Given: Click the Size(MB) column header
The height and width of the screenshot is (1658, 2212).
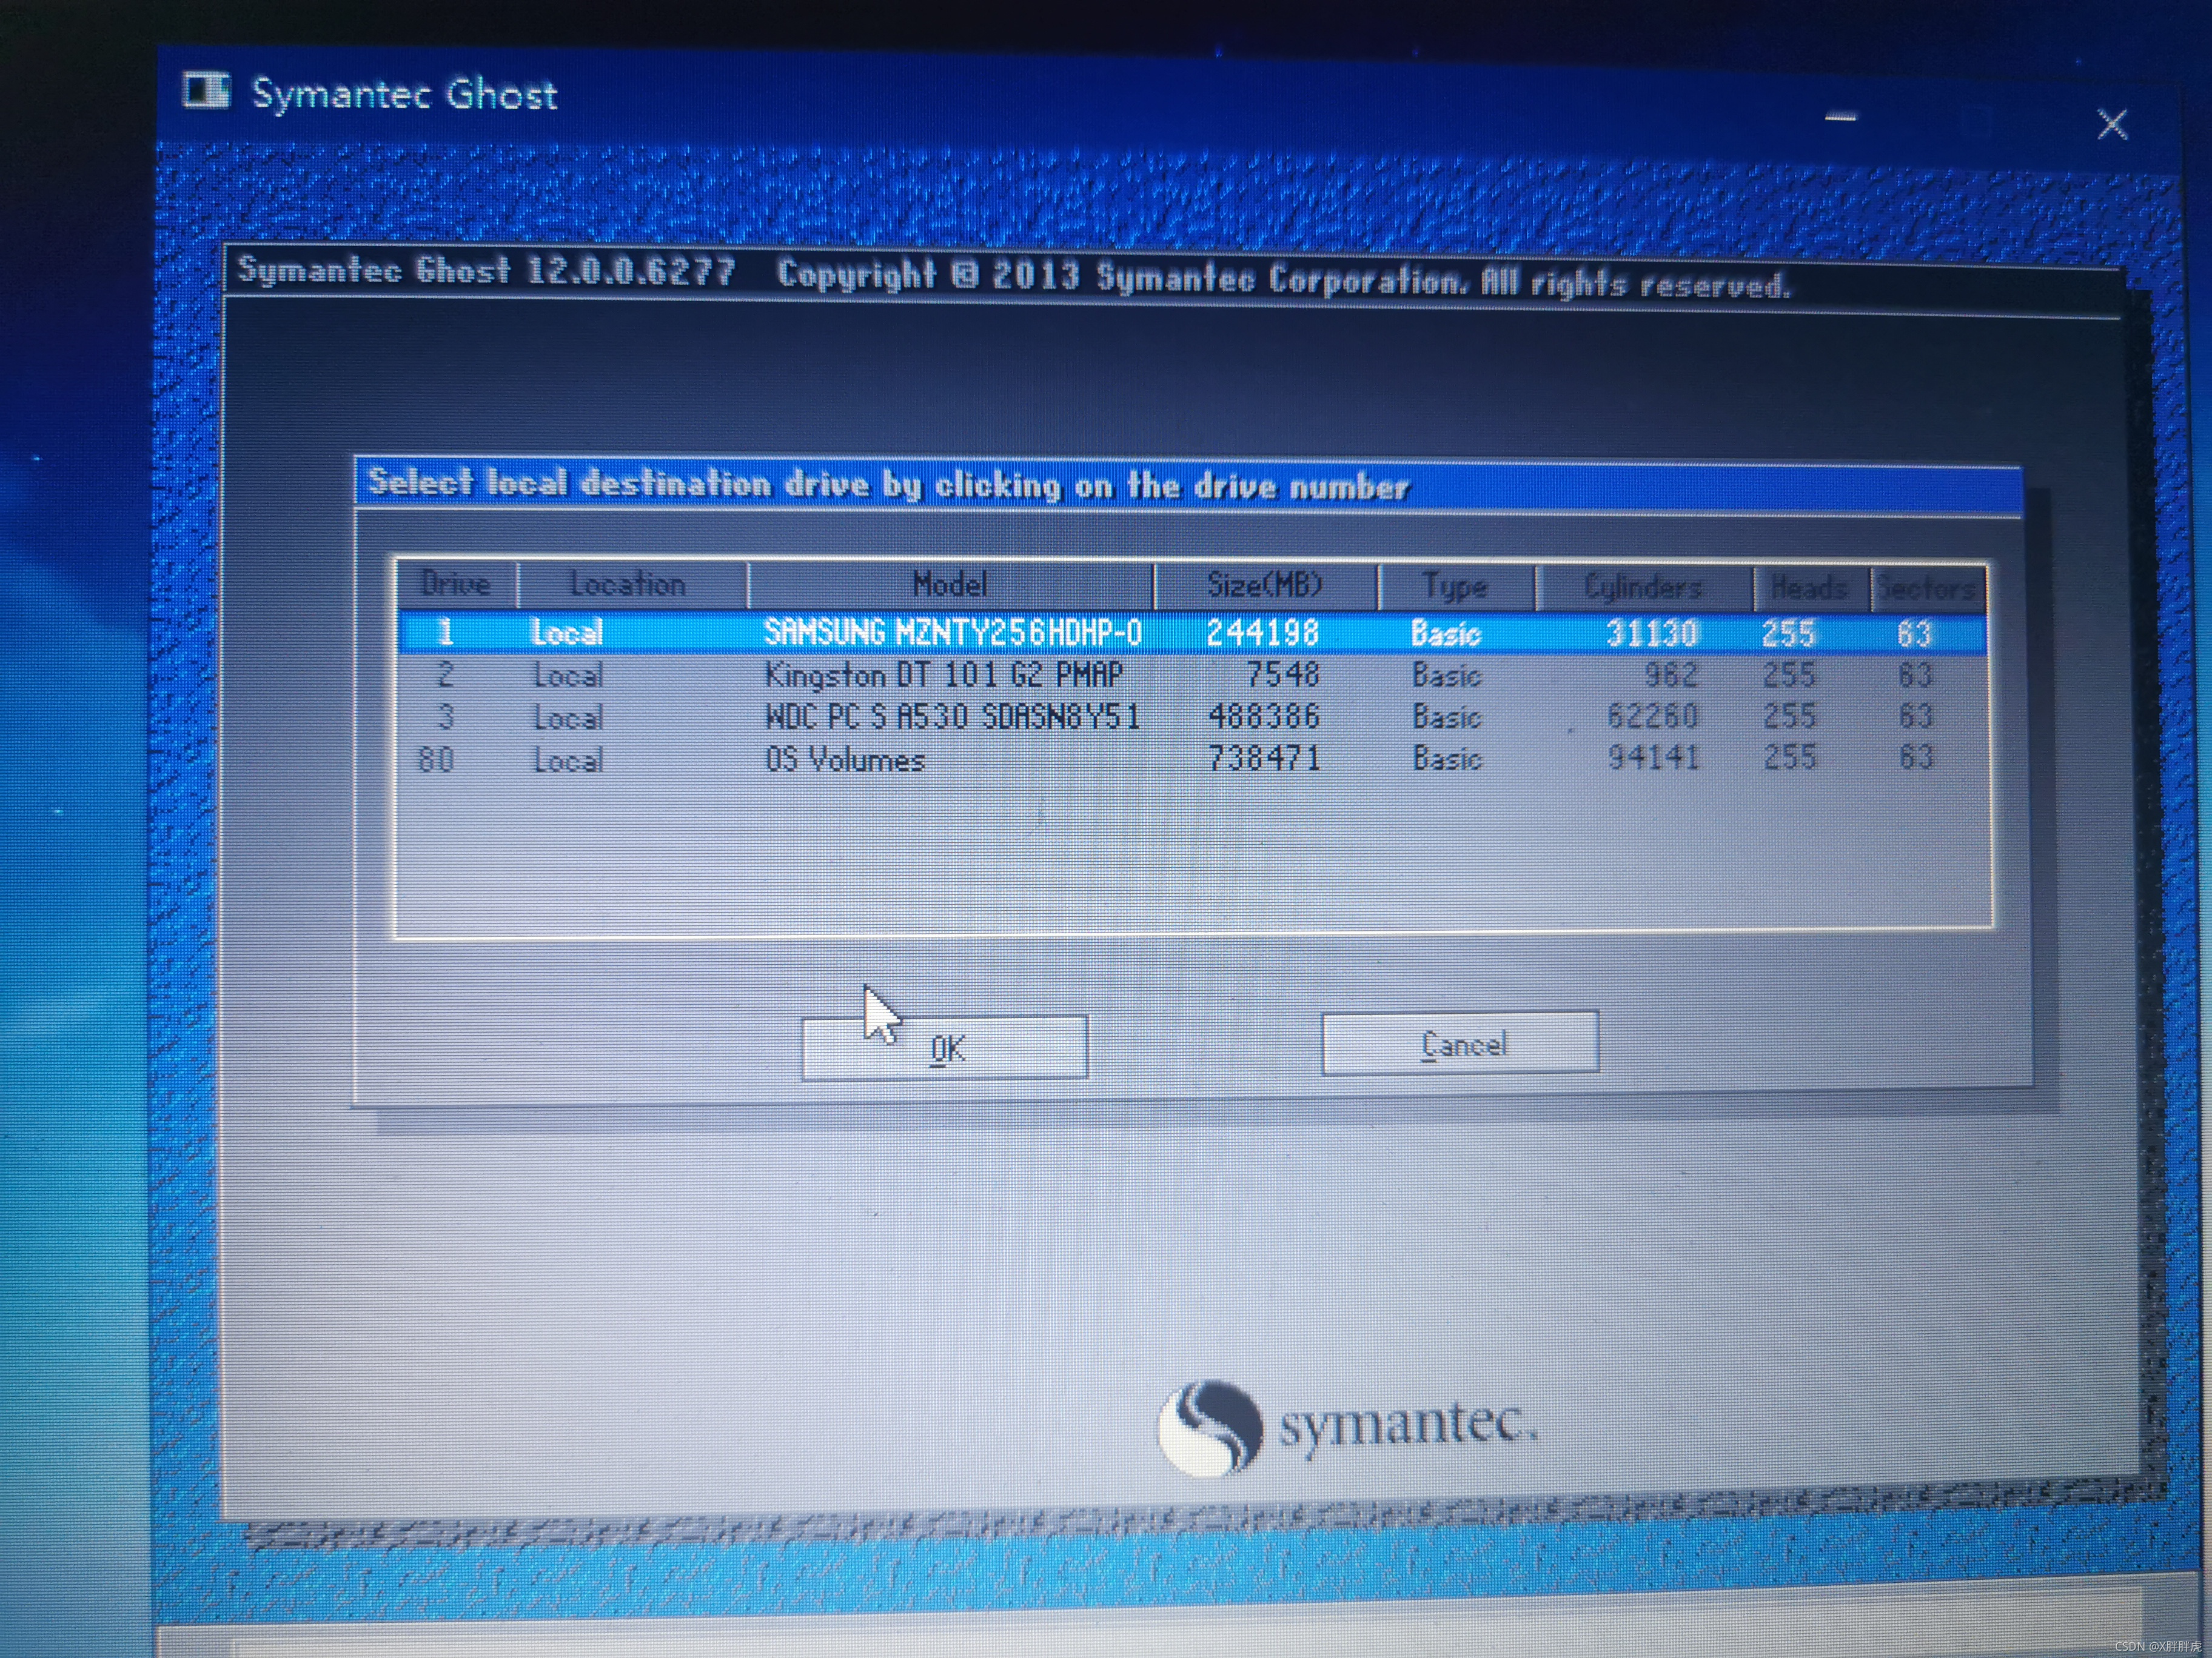Looking at the screenshot, I should pyautogui.click(x=1264, y=585).
